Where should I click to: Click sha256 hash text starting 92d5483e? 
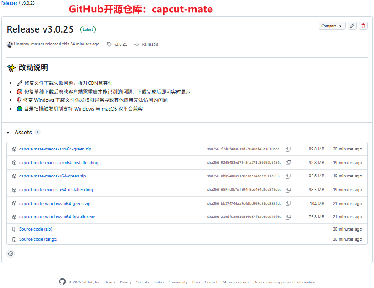click(244, 163)
